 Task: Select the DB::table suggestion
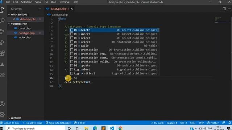pyautogui.click(x=115, y=46)
